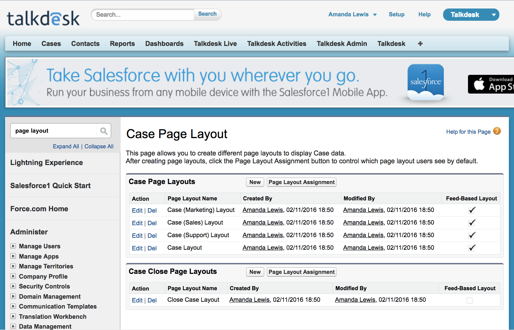Image resolution: width=514 pixels, height=330 pixels.
Task: Expand the Manage Territories tree node
Action: point(13,266)
